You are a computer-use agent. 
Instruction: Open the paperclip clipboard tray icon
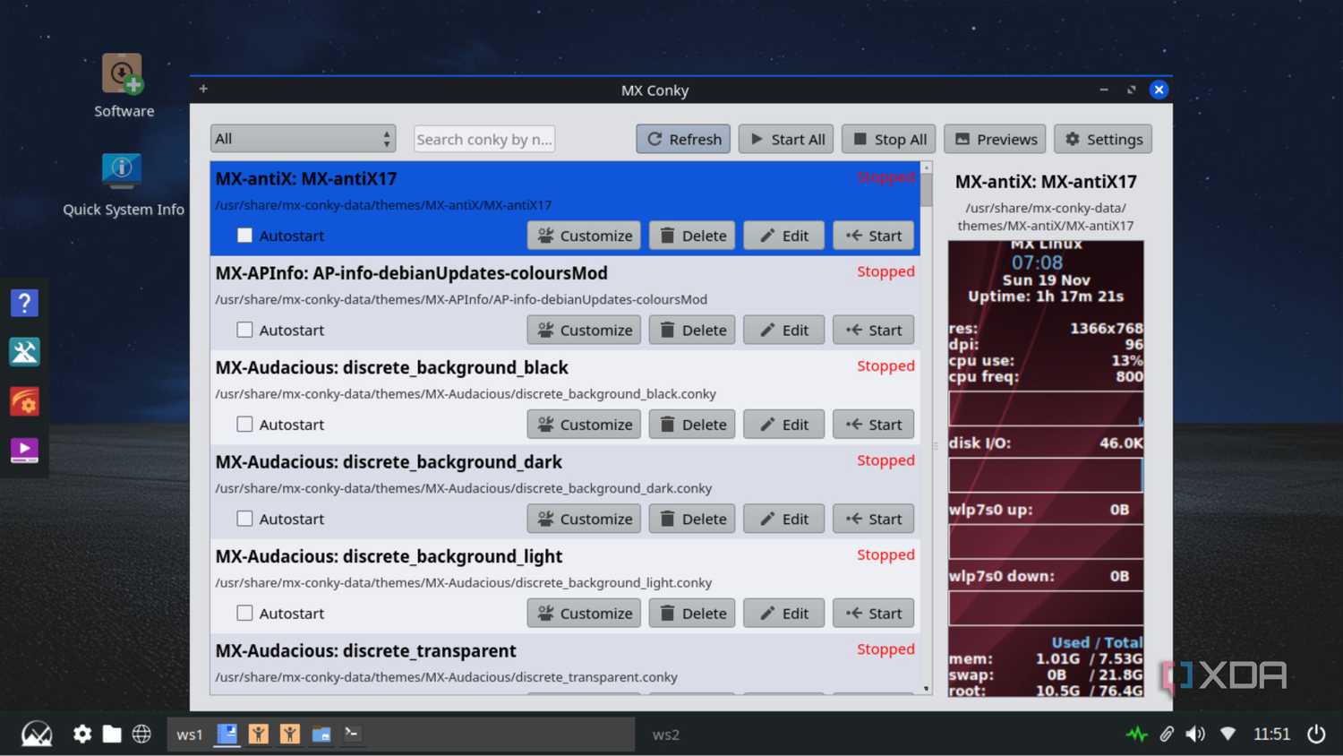(x=1167, y=735)
